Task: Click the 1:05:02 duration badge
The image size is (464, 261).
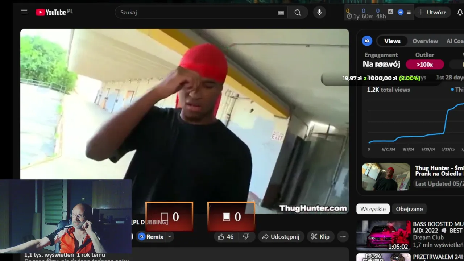Action: tap(398, 246)
